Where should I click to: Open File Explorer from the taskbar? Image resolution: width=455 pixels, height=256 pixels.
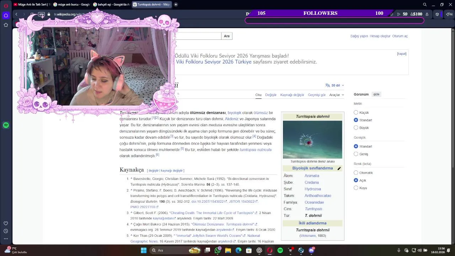click(x=228, y=250)
